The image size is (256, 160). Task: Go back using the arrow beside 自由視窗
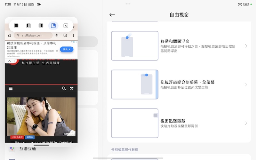(x=112, y=15)
